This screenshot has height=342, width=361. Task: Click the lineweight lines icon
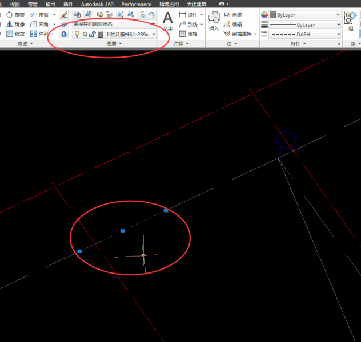[x=264, y=25]
